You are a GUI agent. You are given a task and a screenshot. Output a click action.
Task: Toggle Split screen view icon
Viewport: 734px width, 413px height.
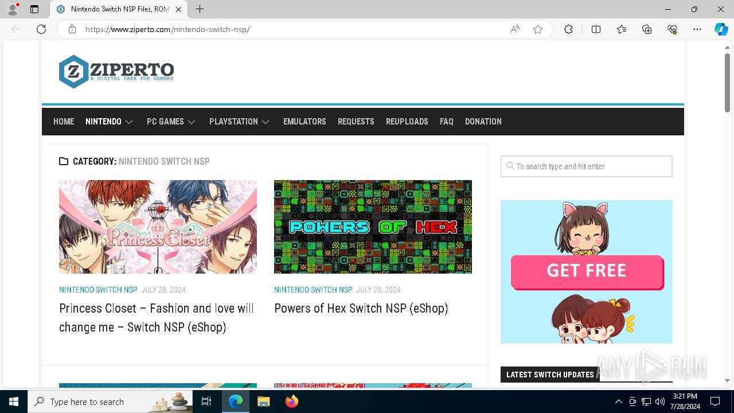coord(596,29)
